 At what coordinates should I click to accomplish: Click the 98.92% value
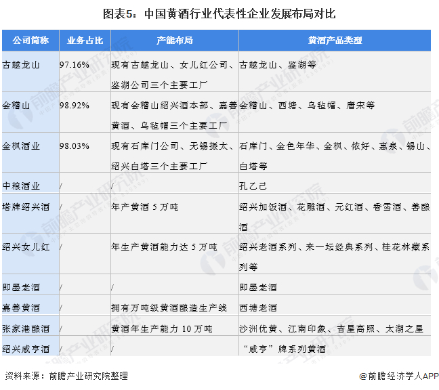[75, 106]
